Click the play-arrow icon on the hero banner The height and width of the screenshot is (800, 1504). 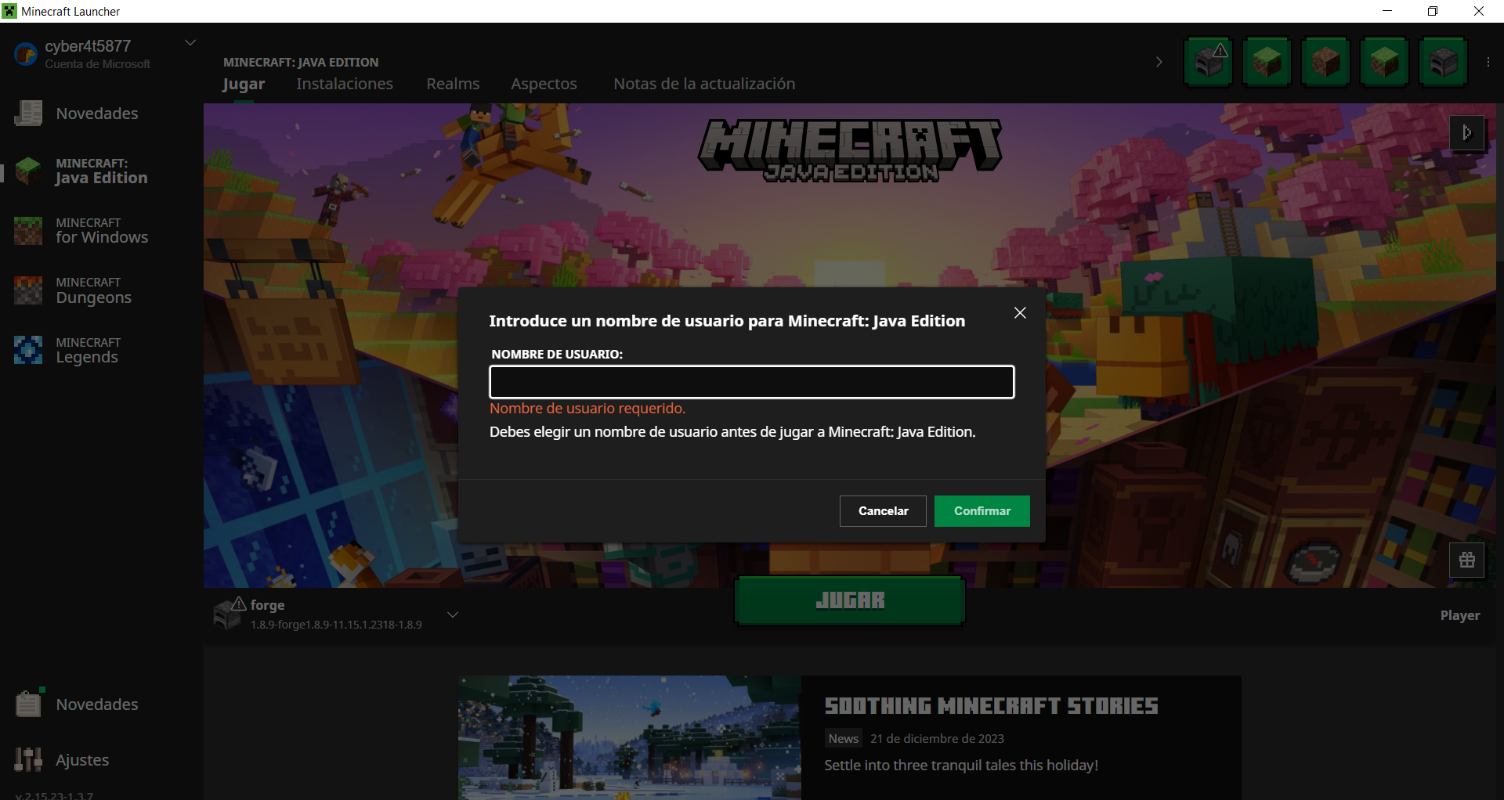pos(1466,133)
